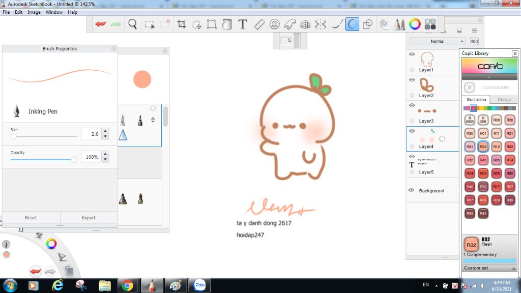Select the rectangular Selection tool
The image size is (521, 293).
click(150, 24)
